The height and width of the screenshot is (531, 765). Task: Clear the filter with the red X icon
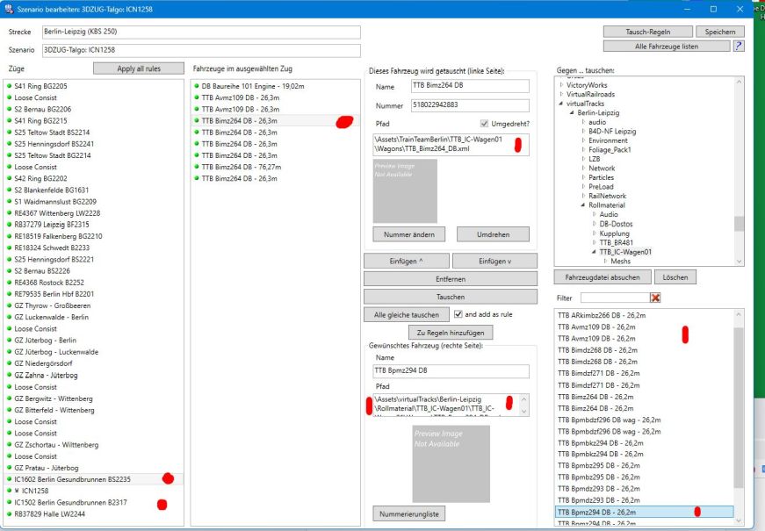[x=654, y=298]
